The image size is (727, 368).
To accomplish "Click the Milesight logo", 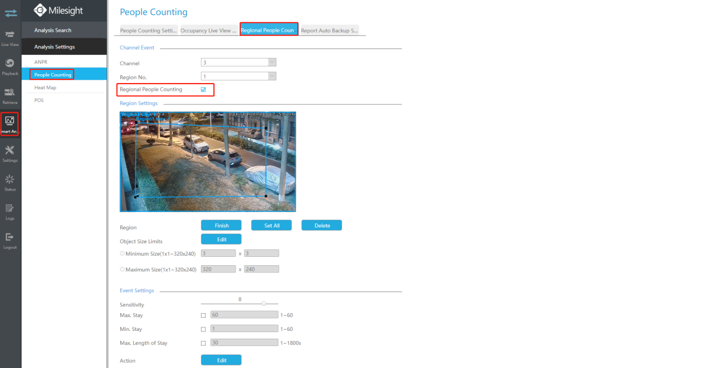I will (58, 10).
